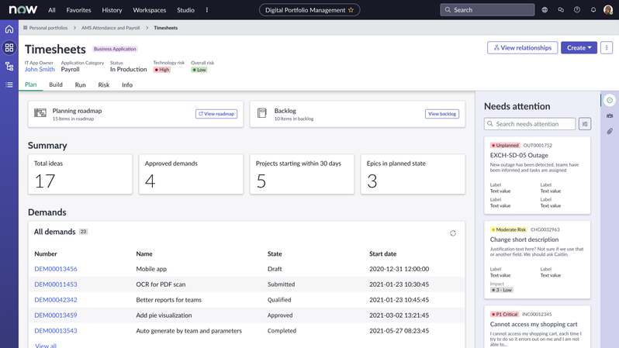Image resolution: width=619 pixels, height=348 pixels.
Task: Click the View roadmap button
Action: (x=216, y=114)
